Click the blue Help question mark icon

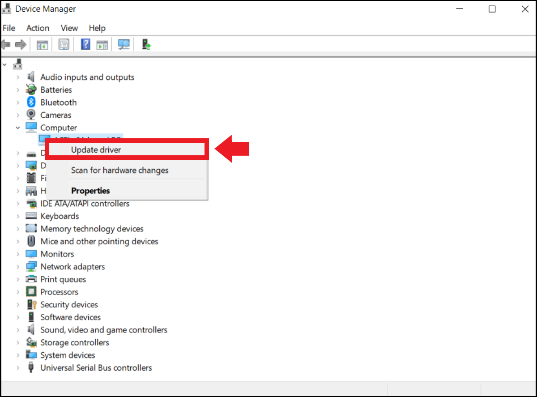tap(85, 45)
